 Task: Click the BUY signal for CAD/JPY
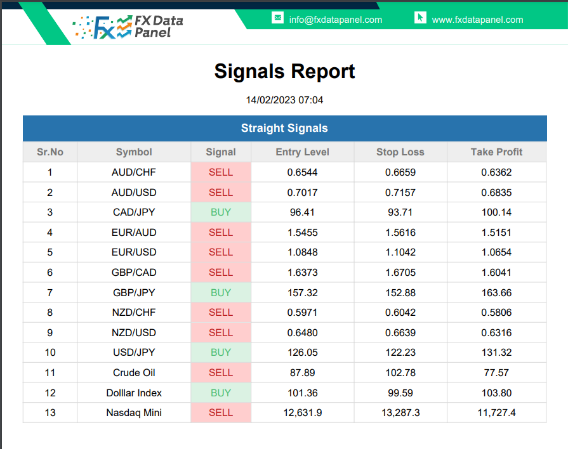pos(221,212)
